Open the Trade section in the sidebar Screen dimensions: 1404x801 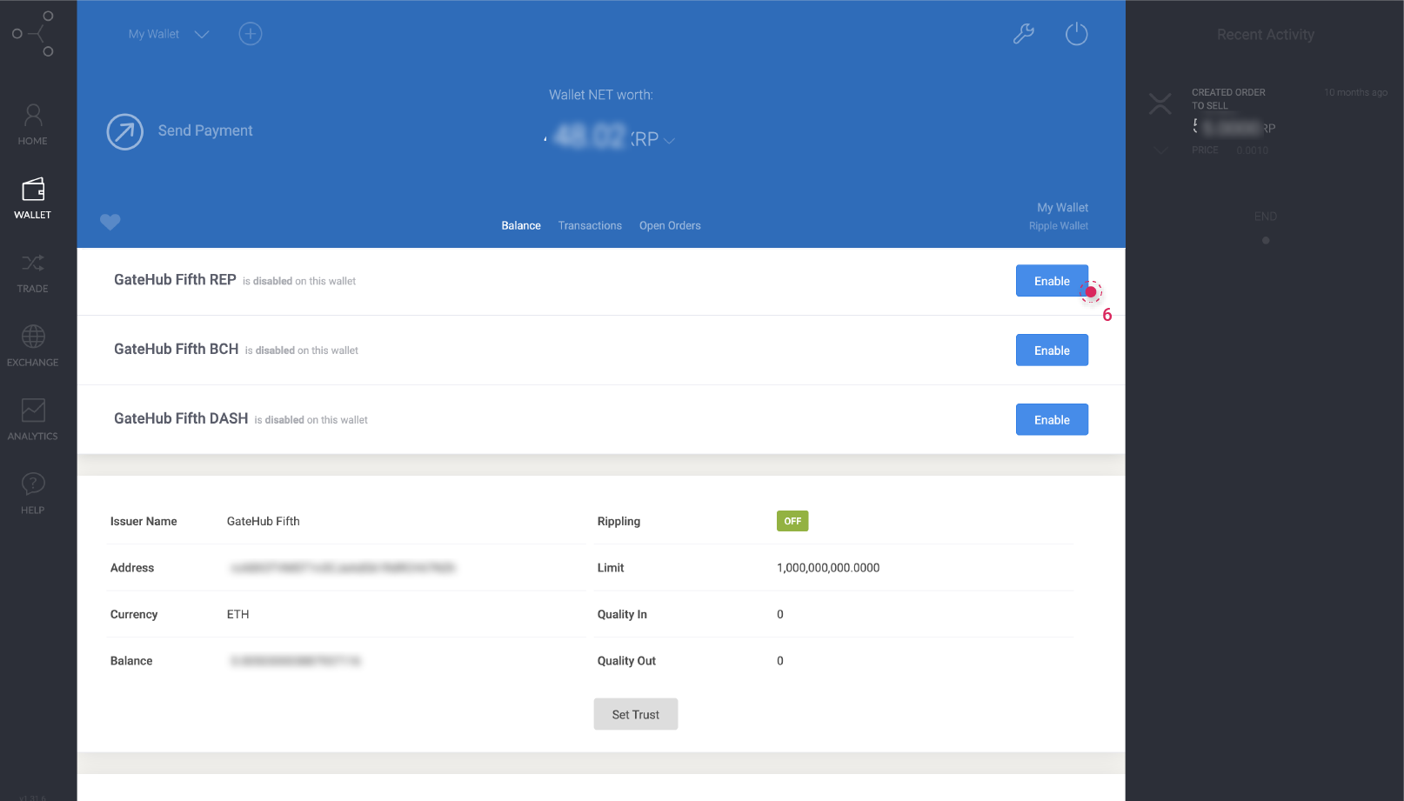pos(33,272)
